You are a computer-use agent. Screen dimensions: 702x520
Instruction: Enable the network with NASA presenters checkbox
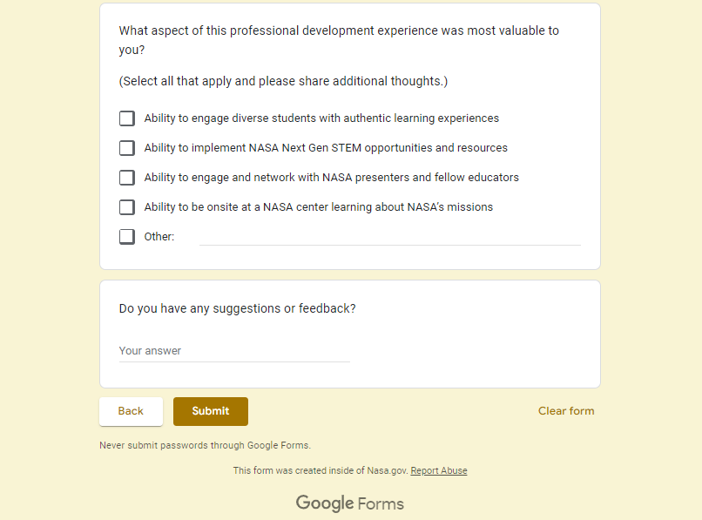coord(127,178)
